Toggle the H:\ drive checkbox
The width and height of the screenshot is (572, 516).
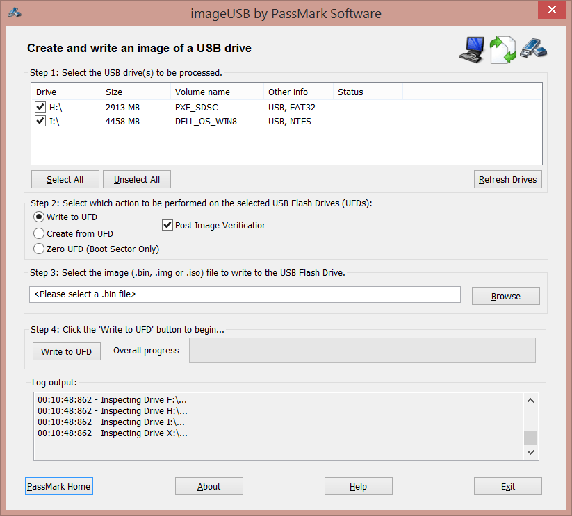pos(40,108)
